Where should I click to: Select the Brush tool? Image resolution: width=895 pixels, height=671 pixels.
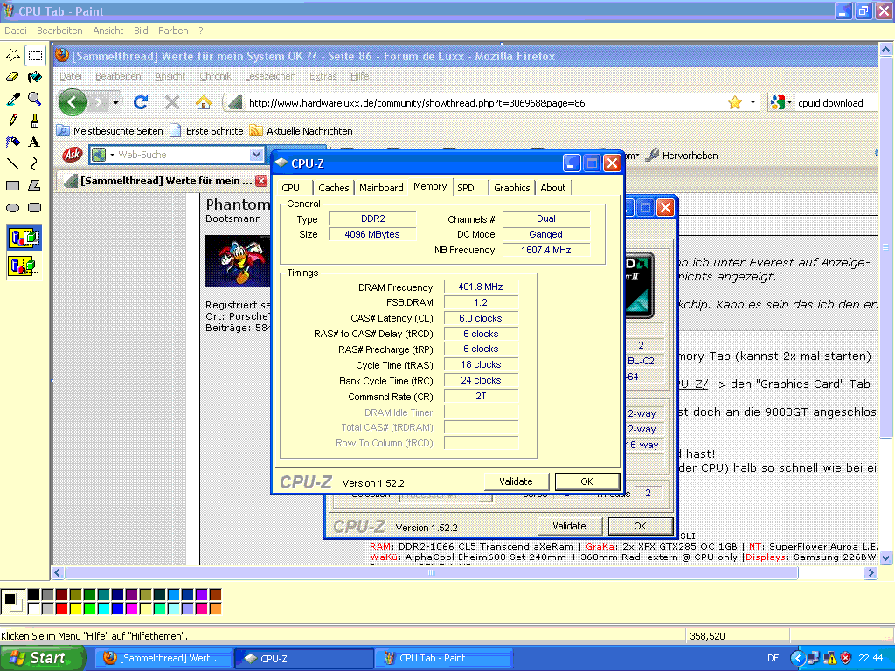[x=35, y=121]
